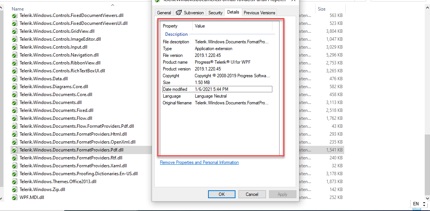Click the icon of Telerik.Windows.Documents.FormatProviders.Html.dll
430x211 pixels.
point(15,135)
